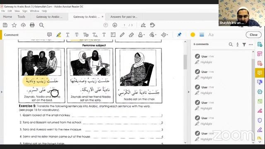Go to previous page arrow
Viewport: 265px width, 149px height.
tap(106, 25)
